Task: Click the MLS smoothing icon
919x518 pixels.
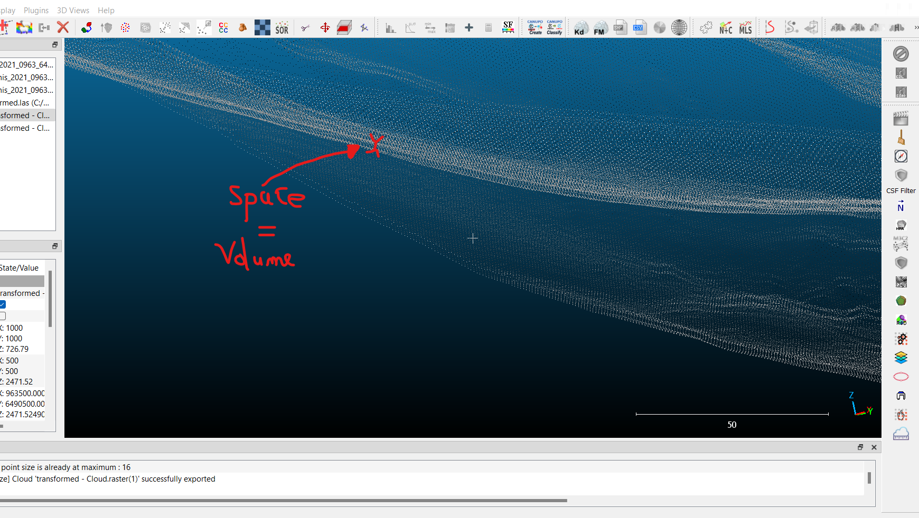Action: [745, 27]
